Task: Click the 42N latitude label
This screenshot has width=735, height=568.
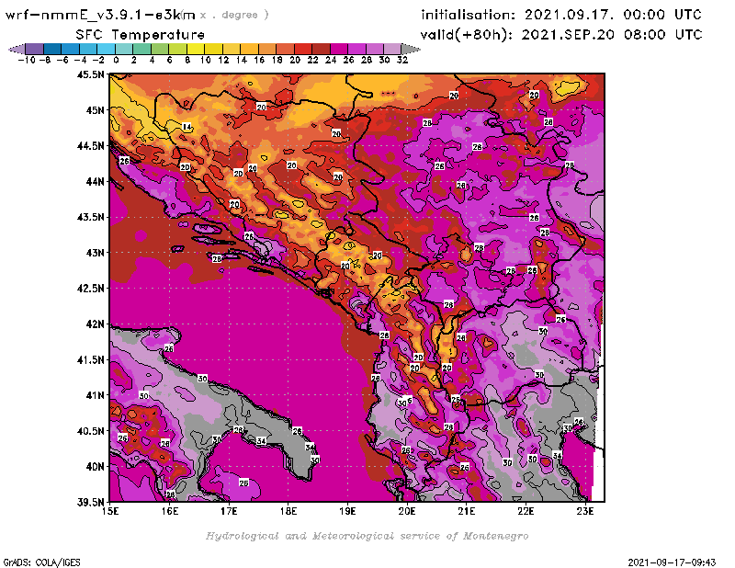Action: 95,324
